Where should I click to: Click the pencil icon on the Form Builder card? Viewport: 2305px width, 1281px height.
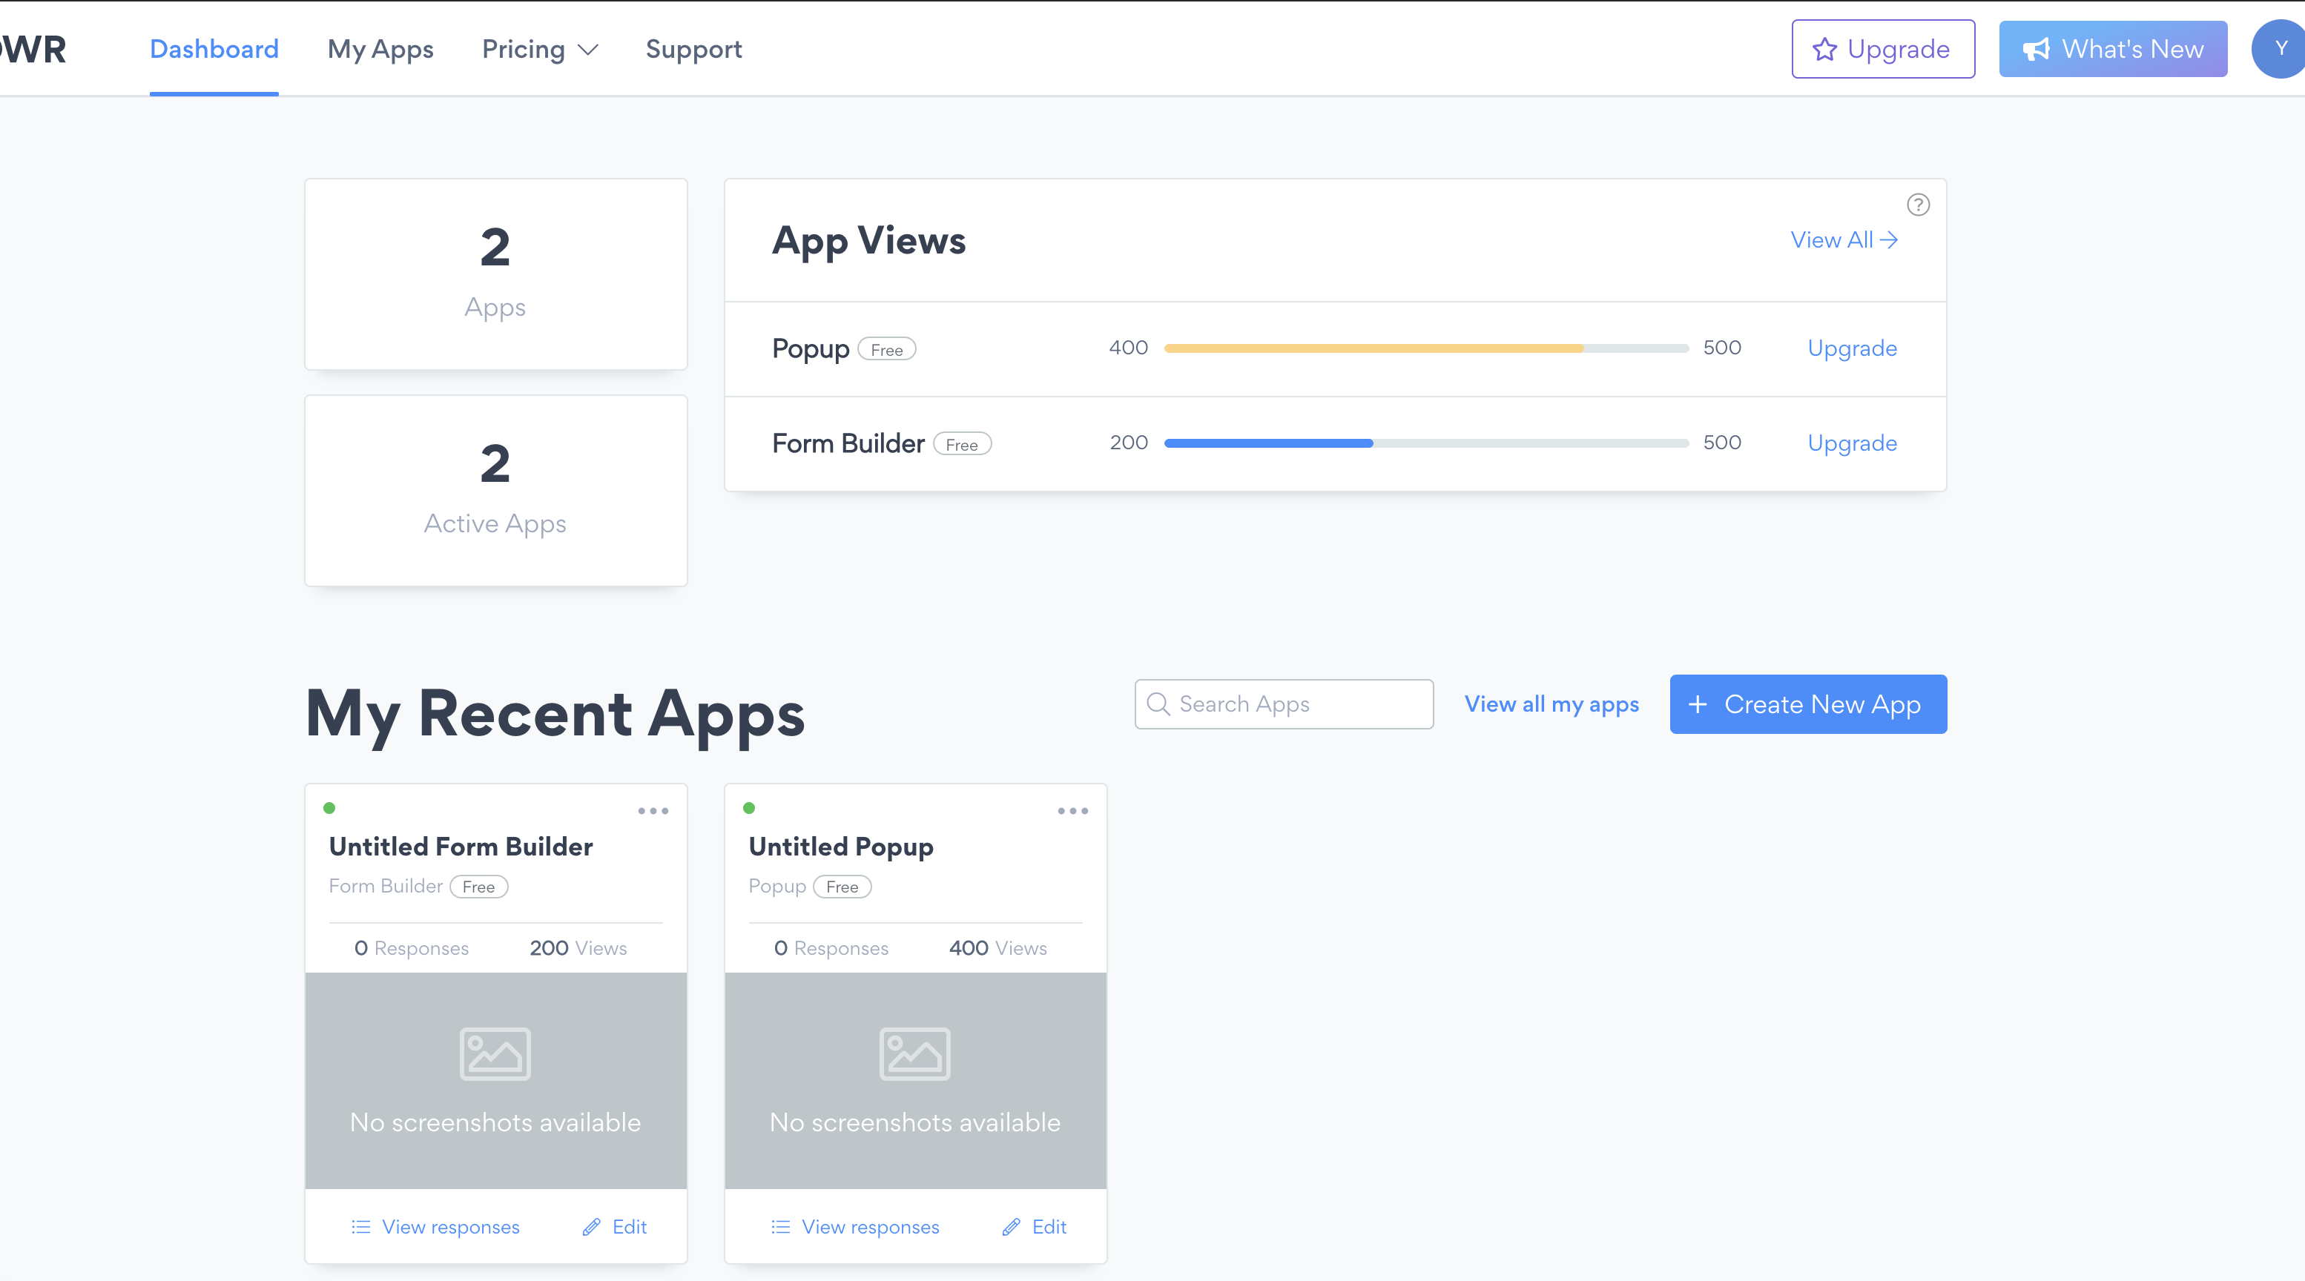592,1226
